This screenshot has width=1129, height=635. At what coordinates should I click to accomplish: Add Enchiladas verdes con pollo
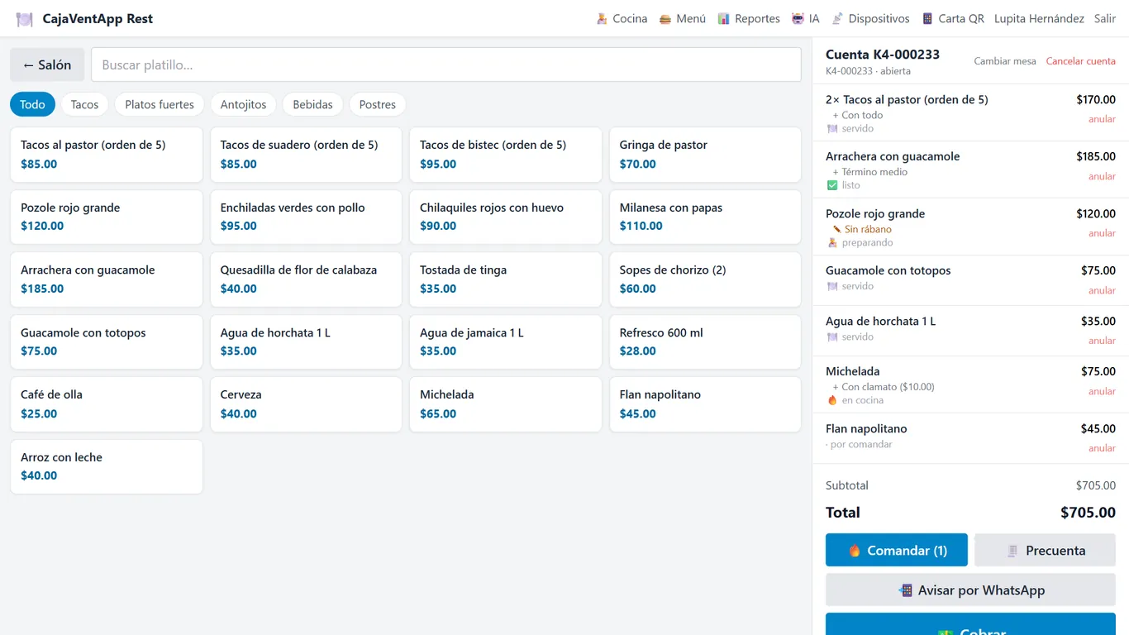[x=306, y=217]
